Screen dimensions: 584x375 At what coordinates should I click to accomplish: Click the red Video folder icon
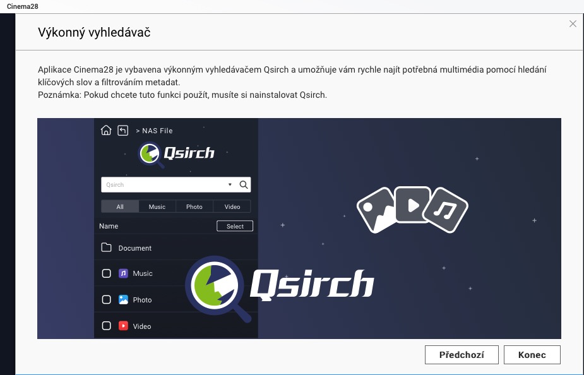tap(123, 326)
